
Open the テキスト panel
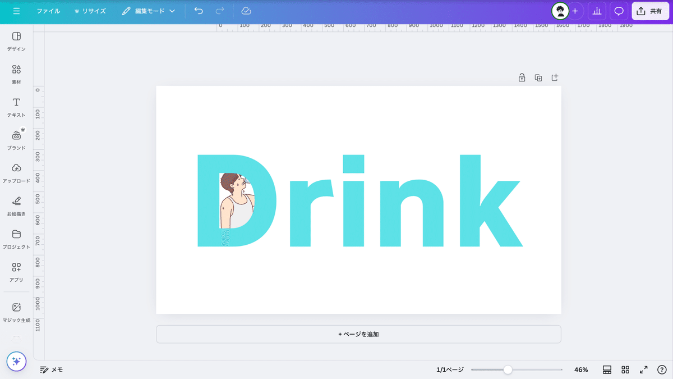[x=16, y=107]
